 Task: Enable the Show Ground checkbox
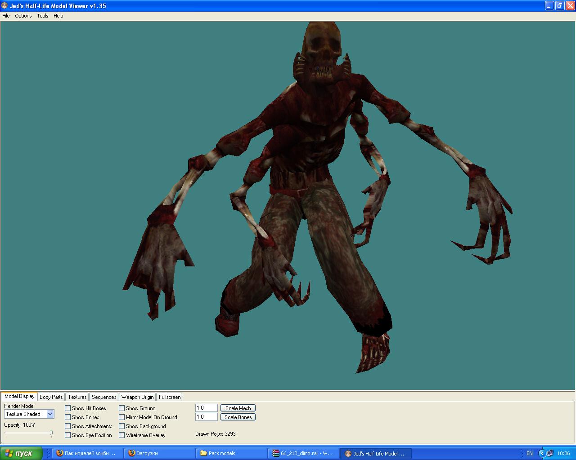122,408
